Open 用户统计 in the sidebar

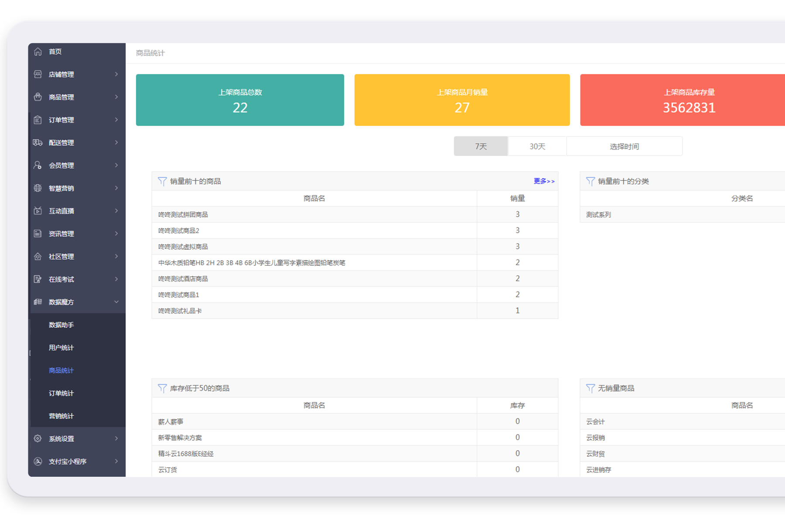[x=61, y=348]
